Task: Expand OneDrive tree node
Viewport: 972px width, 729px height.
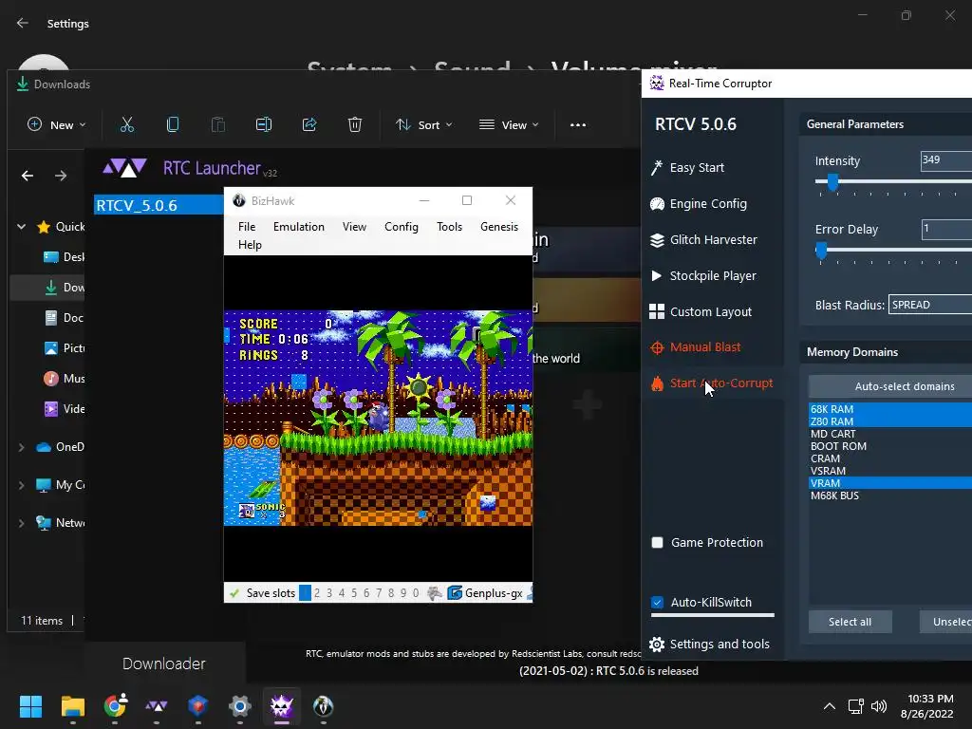Action: click(x=21, y=447)
